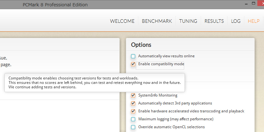Screen dimensions: 264x132
Task: Click the 'Maximum logging (may affect performance)' label
Action: 176,119
